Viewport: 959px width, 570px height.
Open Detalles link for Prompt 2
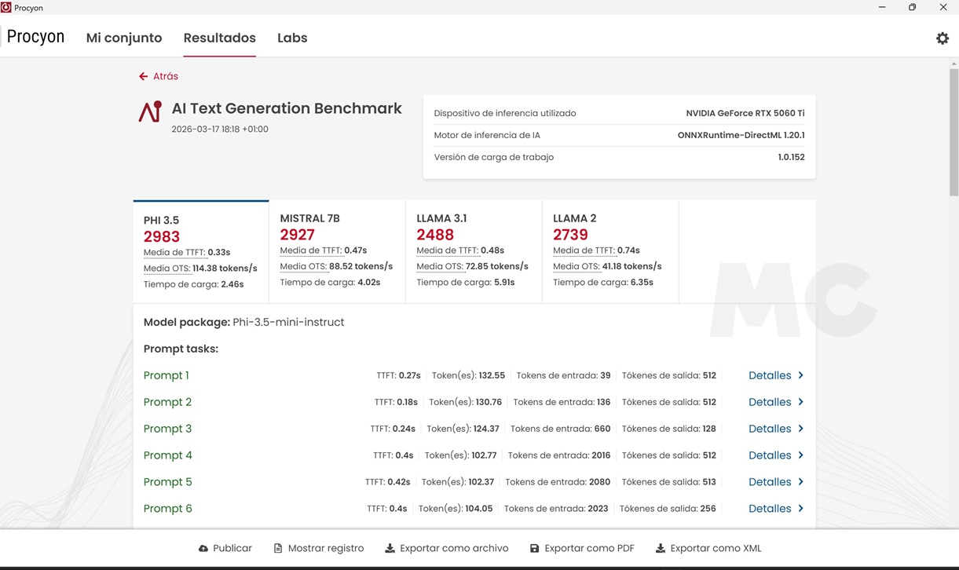click(x=769, y=402)
